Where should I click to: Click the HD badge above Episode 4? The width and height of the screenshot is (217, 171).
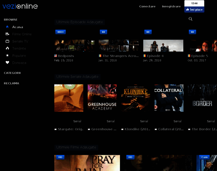click(148, 32)
